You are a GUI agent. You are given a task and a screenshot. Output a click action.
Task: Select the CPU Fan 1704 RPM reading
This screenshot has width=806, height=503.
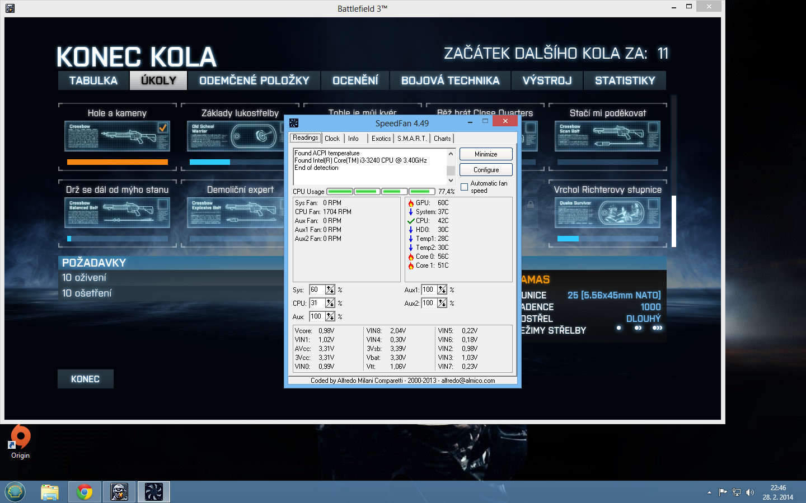324,212
